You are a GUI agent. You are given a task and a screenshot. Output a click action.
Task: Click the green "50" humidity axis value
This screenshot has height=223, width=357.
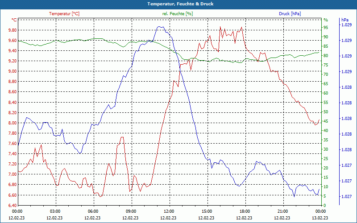(326, 112)
